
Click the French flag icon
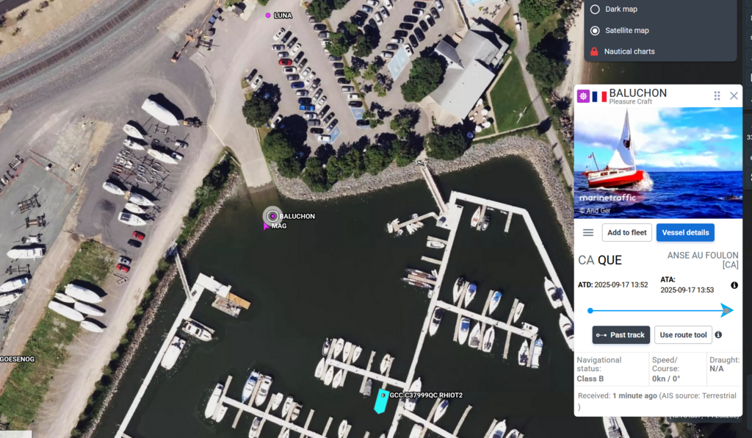point(599,96)
